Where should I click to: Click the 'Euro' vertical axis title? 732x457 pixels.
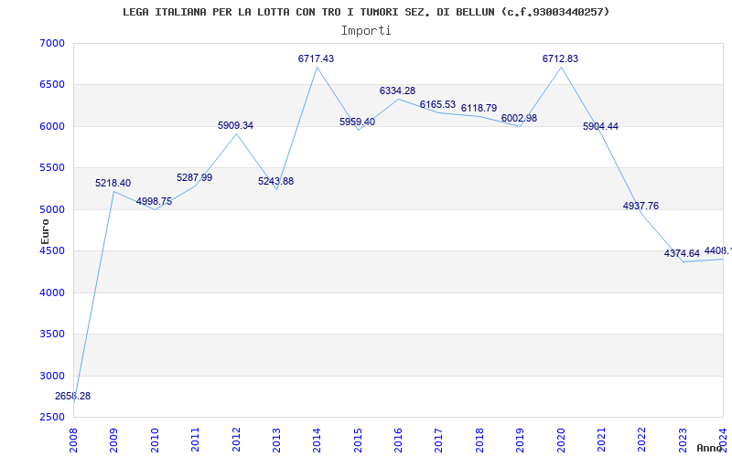[x=45, y=232]
